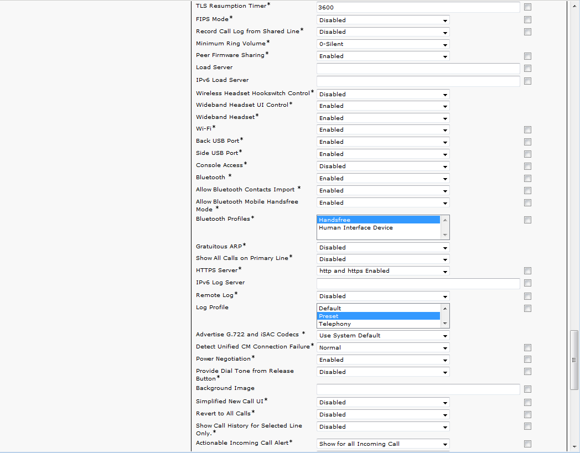Click the page scrollbar down arrow
The width and height of the screenshot is (580, 453).
[x=574, y=446]
